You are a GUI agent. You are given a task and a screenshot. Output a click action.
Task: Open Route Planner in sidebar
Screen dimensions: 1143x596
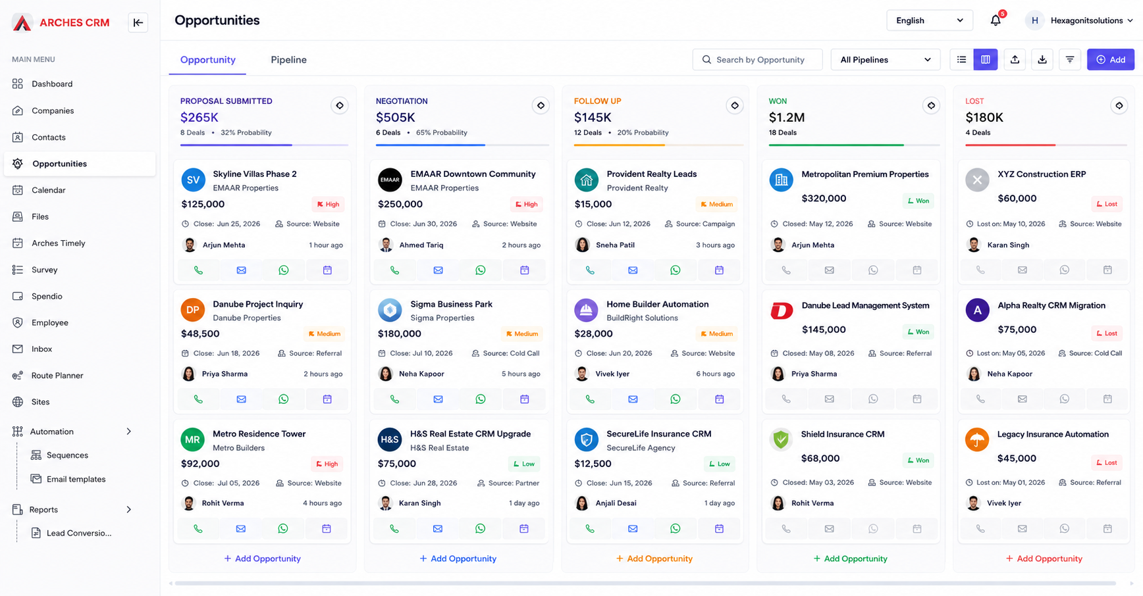(x=80, y=376)
